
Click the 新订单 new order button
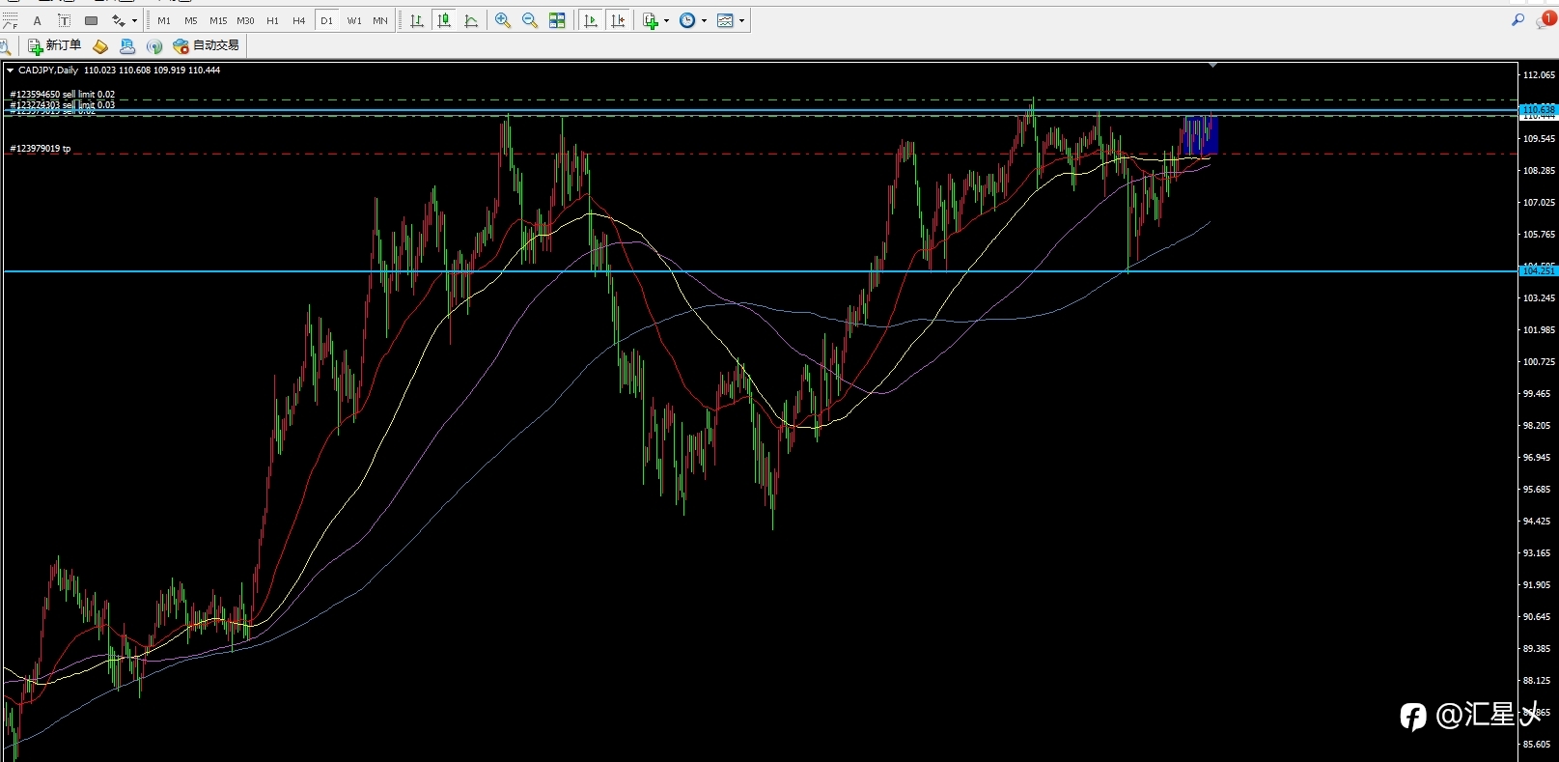click(55, 45)
